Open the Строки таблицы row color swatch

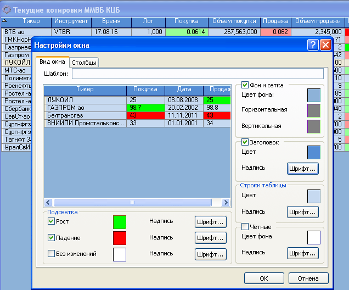click(x=314, y=196)
